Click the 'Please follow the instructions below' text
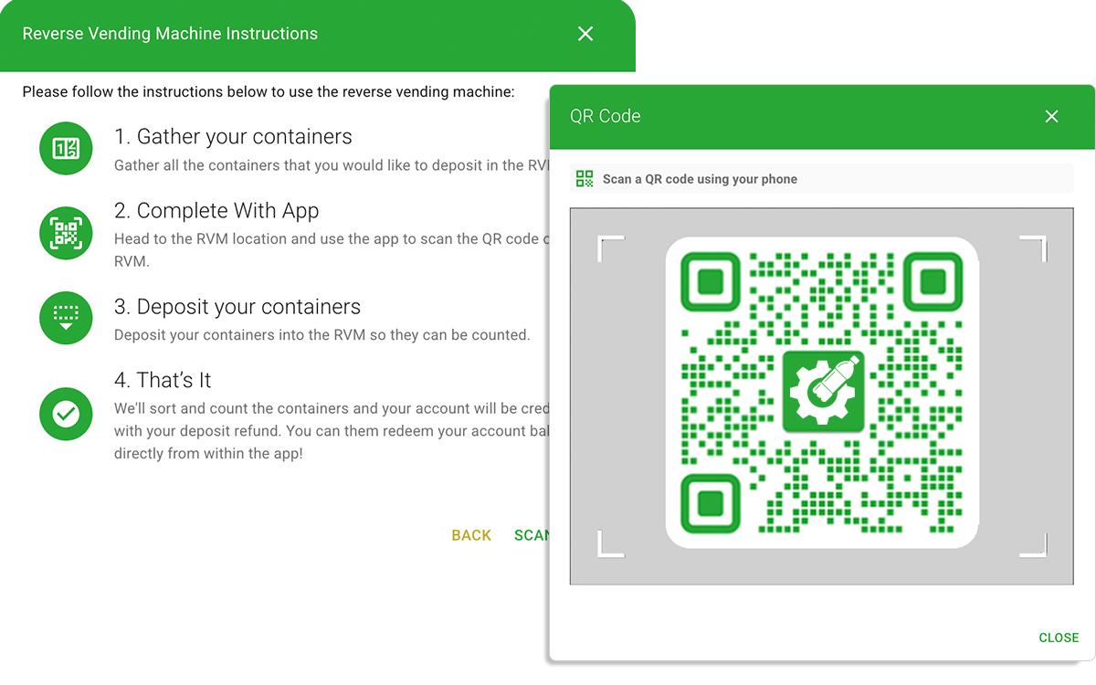Screen dimensions: 1096x685 point(269,92)
